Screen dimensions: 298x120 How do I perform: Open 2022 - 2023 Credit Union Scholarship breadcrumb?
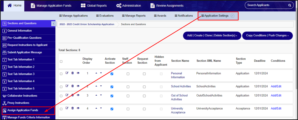(x=87, y=24)
